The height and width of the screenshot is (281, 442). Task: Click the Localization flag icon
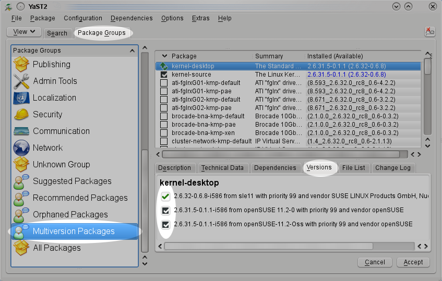[21, 97]
